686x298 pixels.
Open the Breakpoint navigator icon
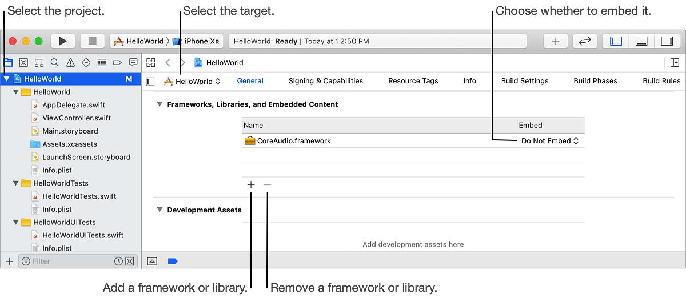(117, 62)
